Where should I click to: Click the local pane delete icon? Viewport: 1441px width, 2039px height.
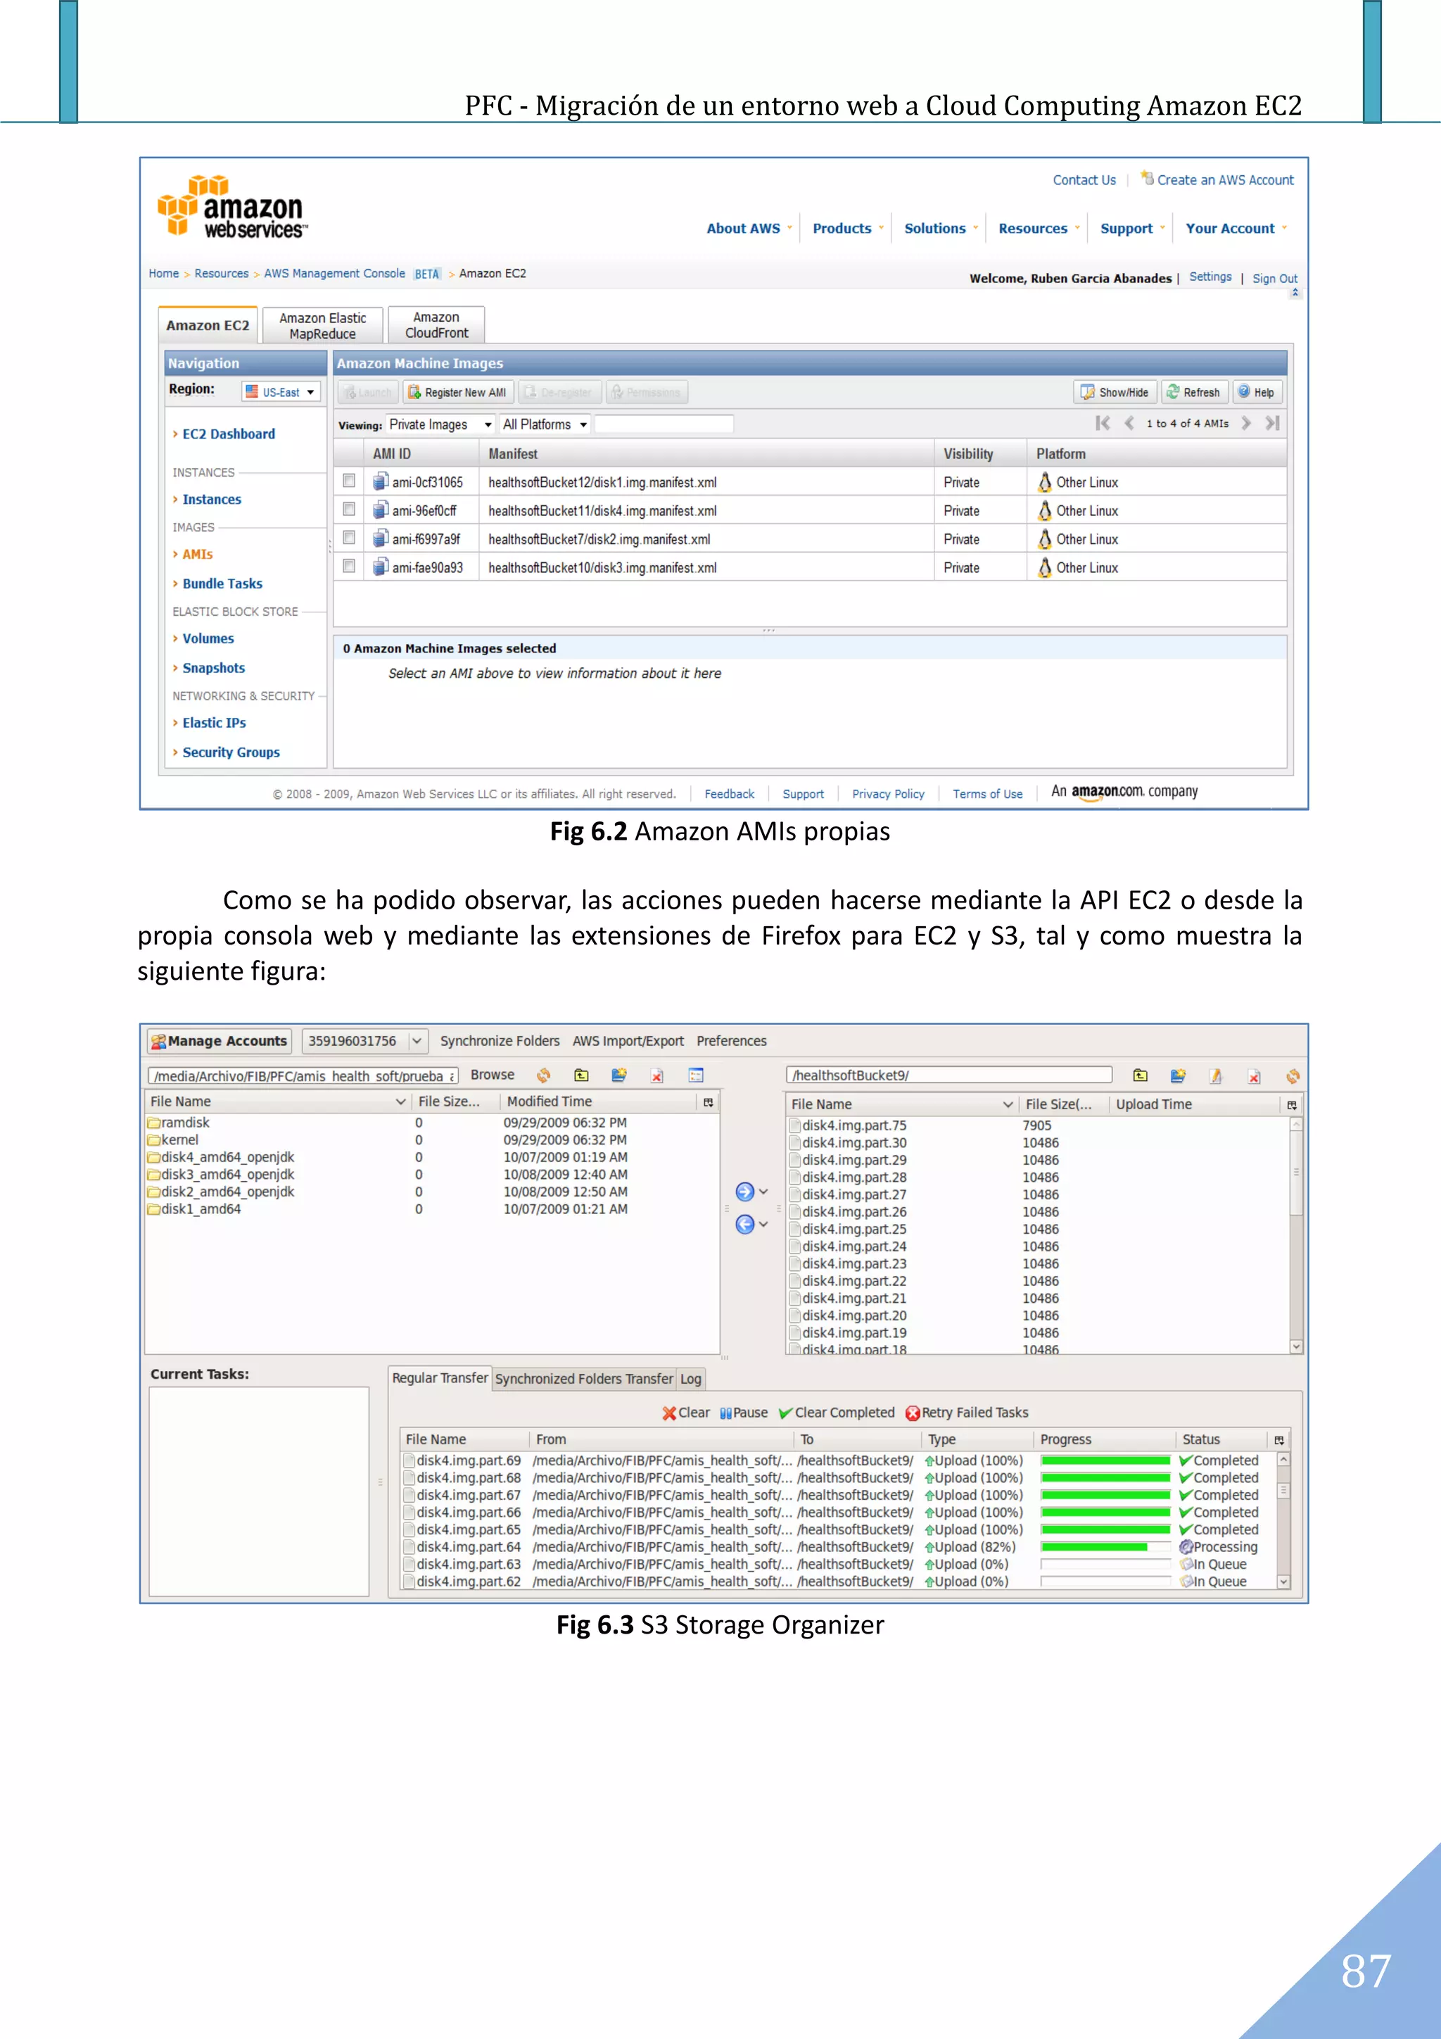pyautogui.click(x=657, y=1076)
